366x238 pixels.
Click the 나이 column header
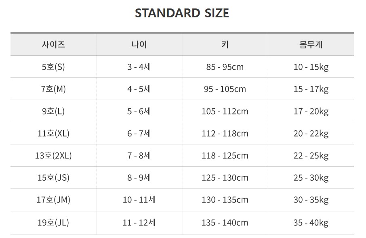[139, 44]
